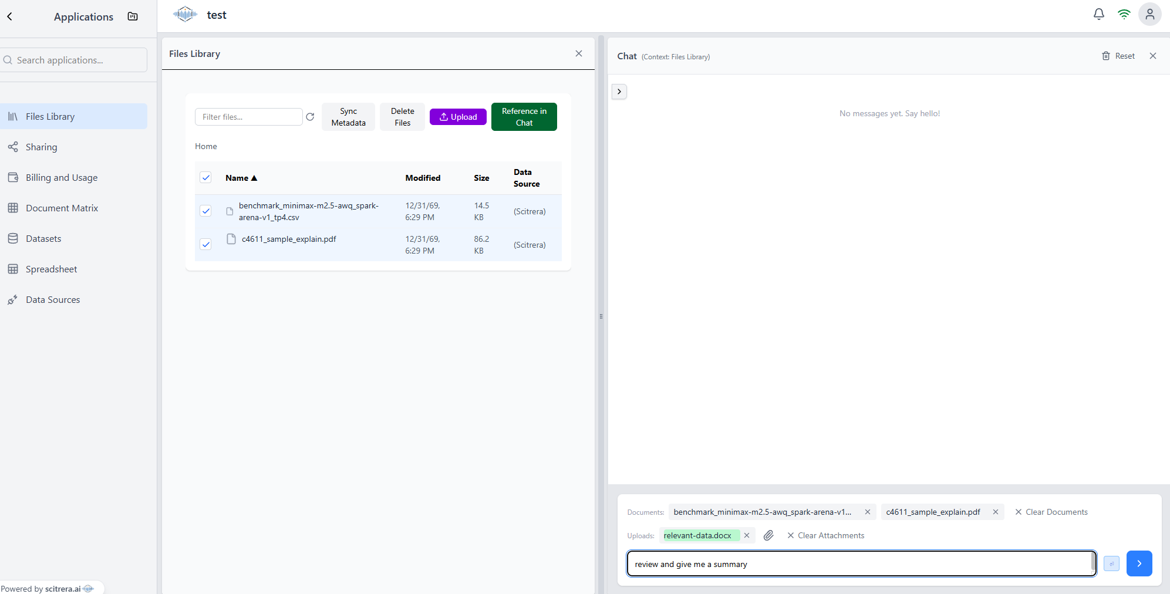Viewport: 1170px width, 594px height.
Task: Navigate to Datasets
Action: click(73, 238)
